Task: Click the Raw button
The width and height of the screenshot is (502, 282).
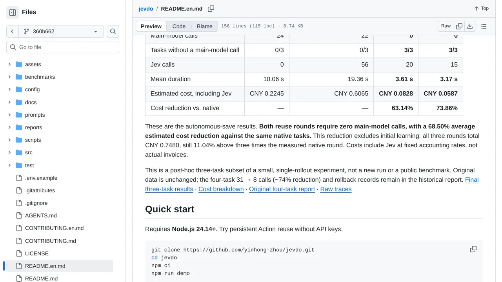Action: [446, 26]
